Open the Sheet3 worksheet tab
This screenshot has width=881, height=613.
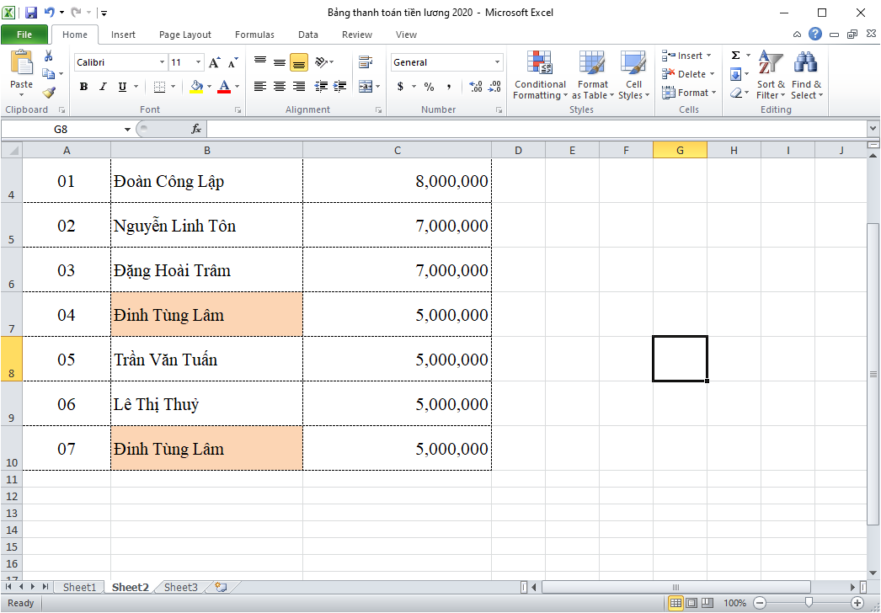(x=179, y=587)
